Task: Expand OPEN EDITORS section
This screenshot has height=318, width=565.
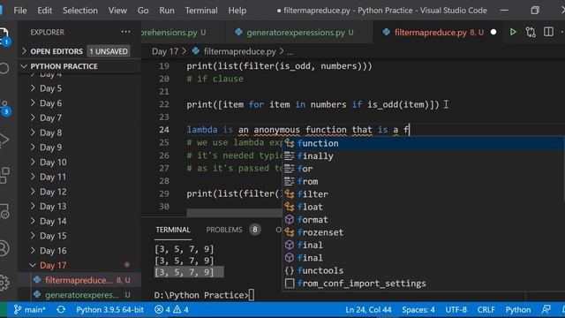Action: pyautogui.click(x=79, y=51)
